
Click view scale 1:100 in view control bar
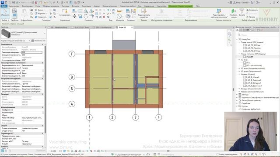coord(53,151)
